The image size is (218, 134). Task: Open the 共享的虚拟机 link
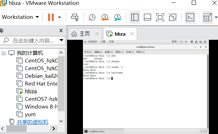[x=33, y=122]
